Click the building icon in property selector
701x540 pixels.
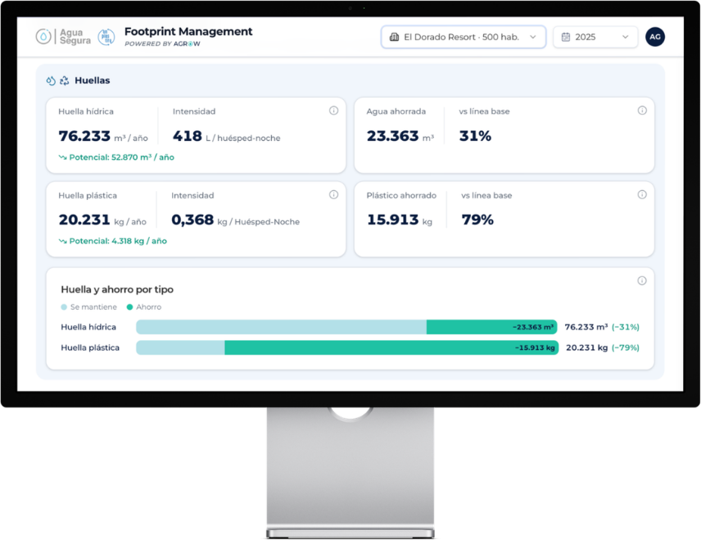click(395, 37)
